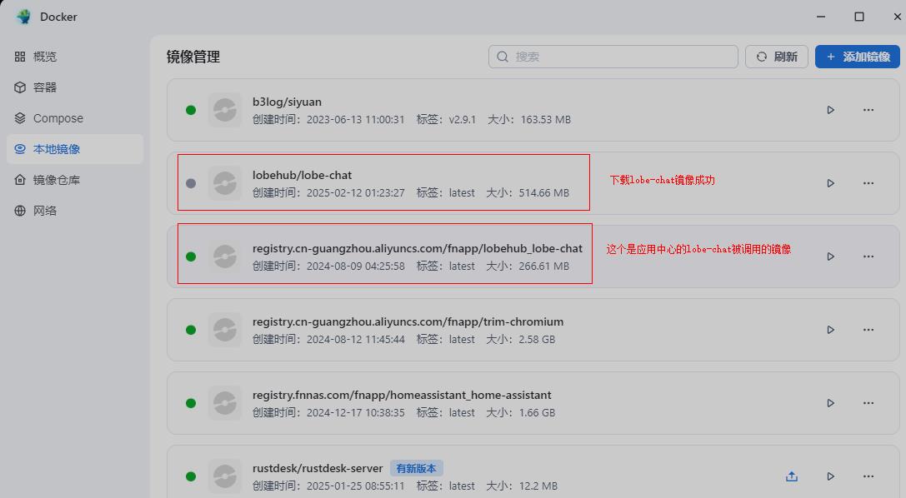Click green status dot of rustdesk-server
The width and height of the screenshot is (906, 498).
191,476
